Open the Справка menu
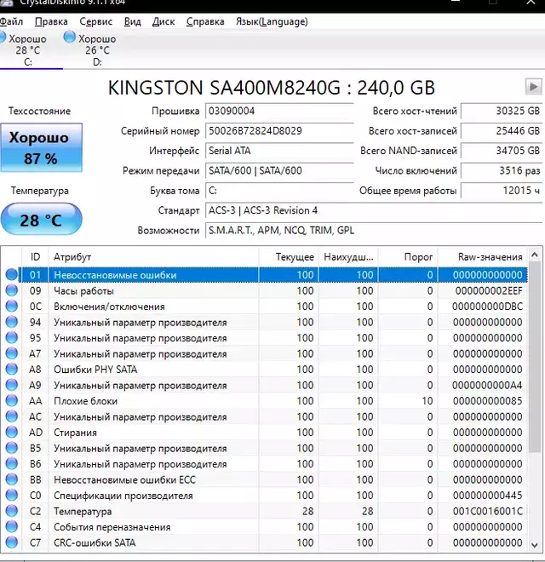The height and width of the screenshot is (562, 545). click(205, 22)
